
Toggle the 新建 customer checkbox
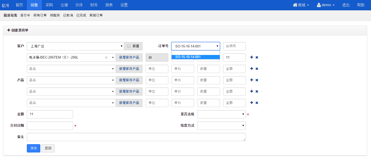click(x=129, y=46)
